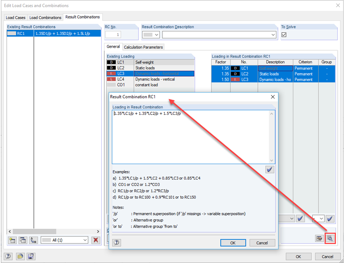Click the LC1 black category color swatch
345x263 pixels.
pos(111,62)
